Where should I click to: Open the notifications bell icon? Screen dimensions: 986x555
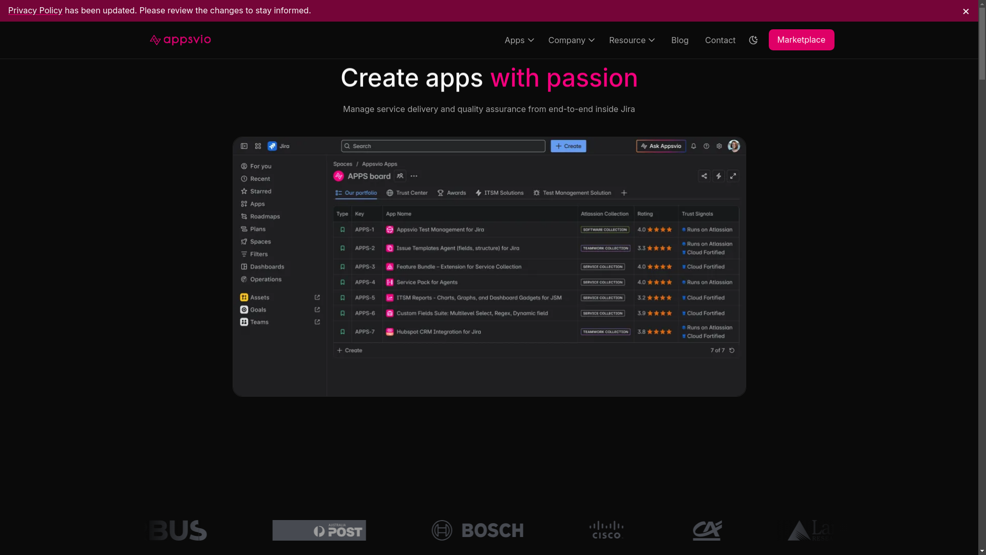(x=693, y=146)
